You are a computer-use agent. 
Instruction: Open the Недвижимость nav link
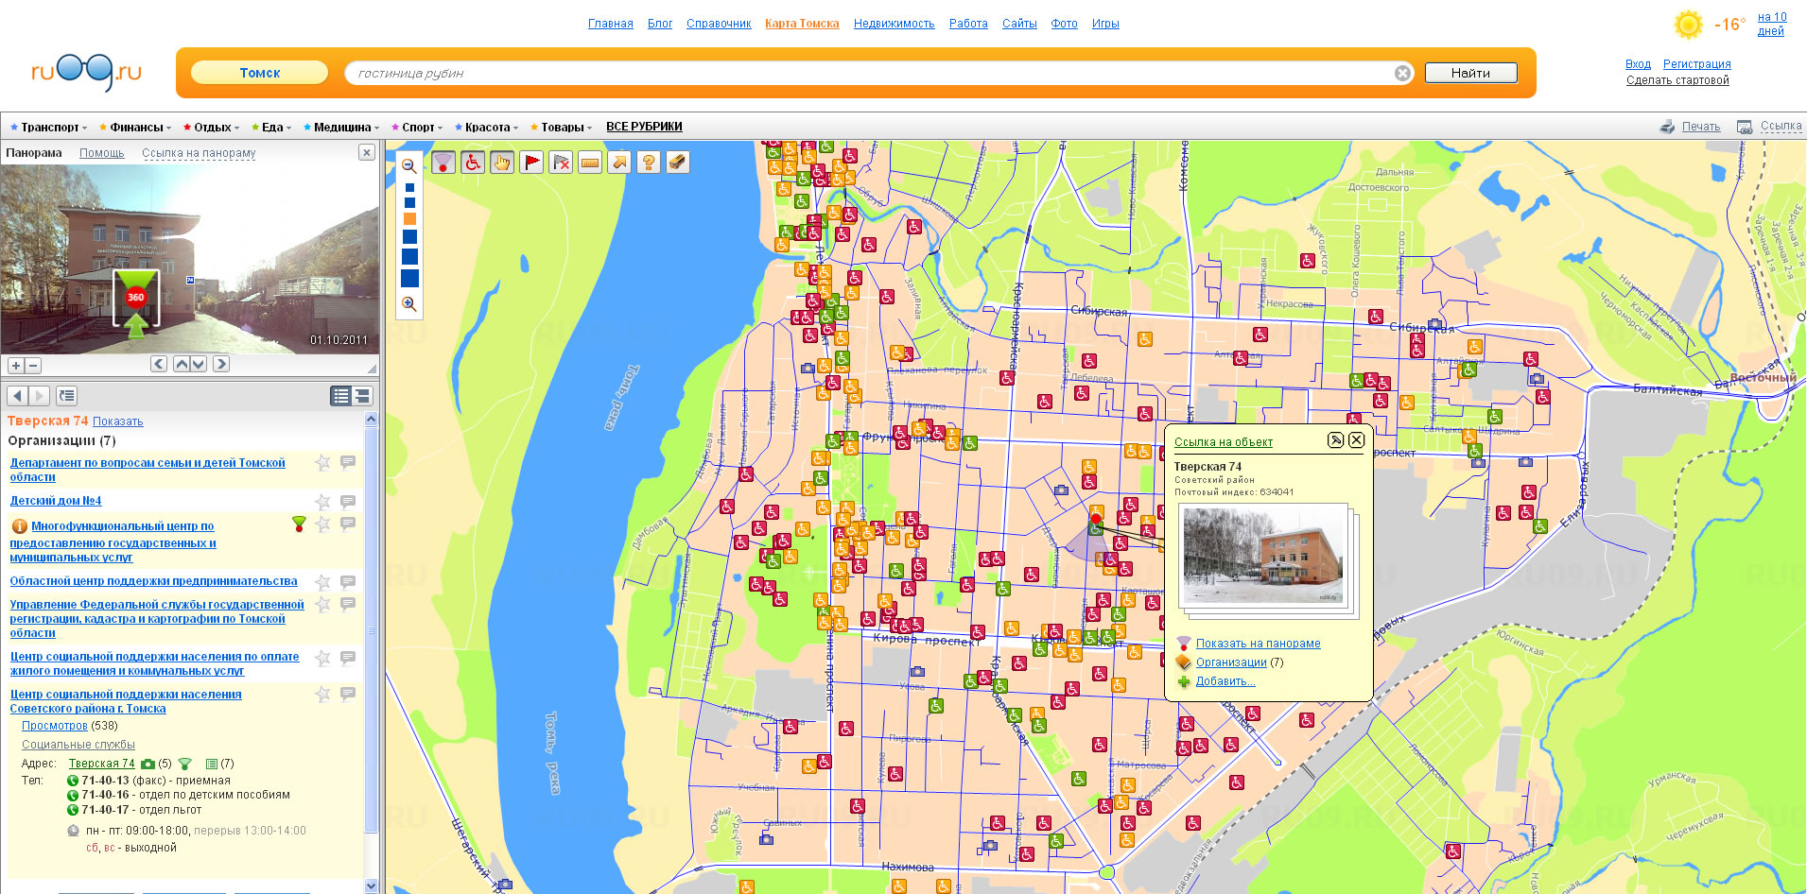(894, 24)
